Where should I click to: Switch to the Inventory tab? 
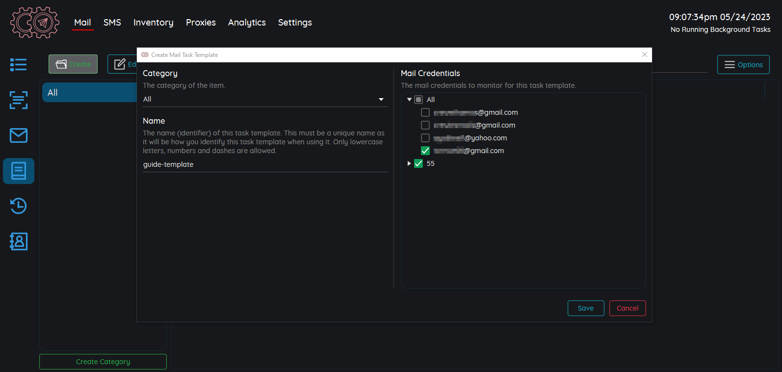click(x=153, y=23)
